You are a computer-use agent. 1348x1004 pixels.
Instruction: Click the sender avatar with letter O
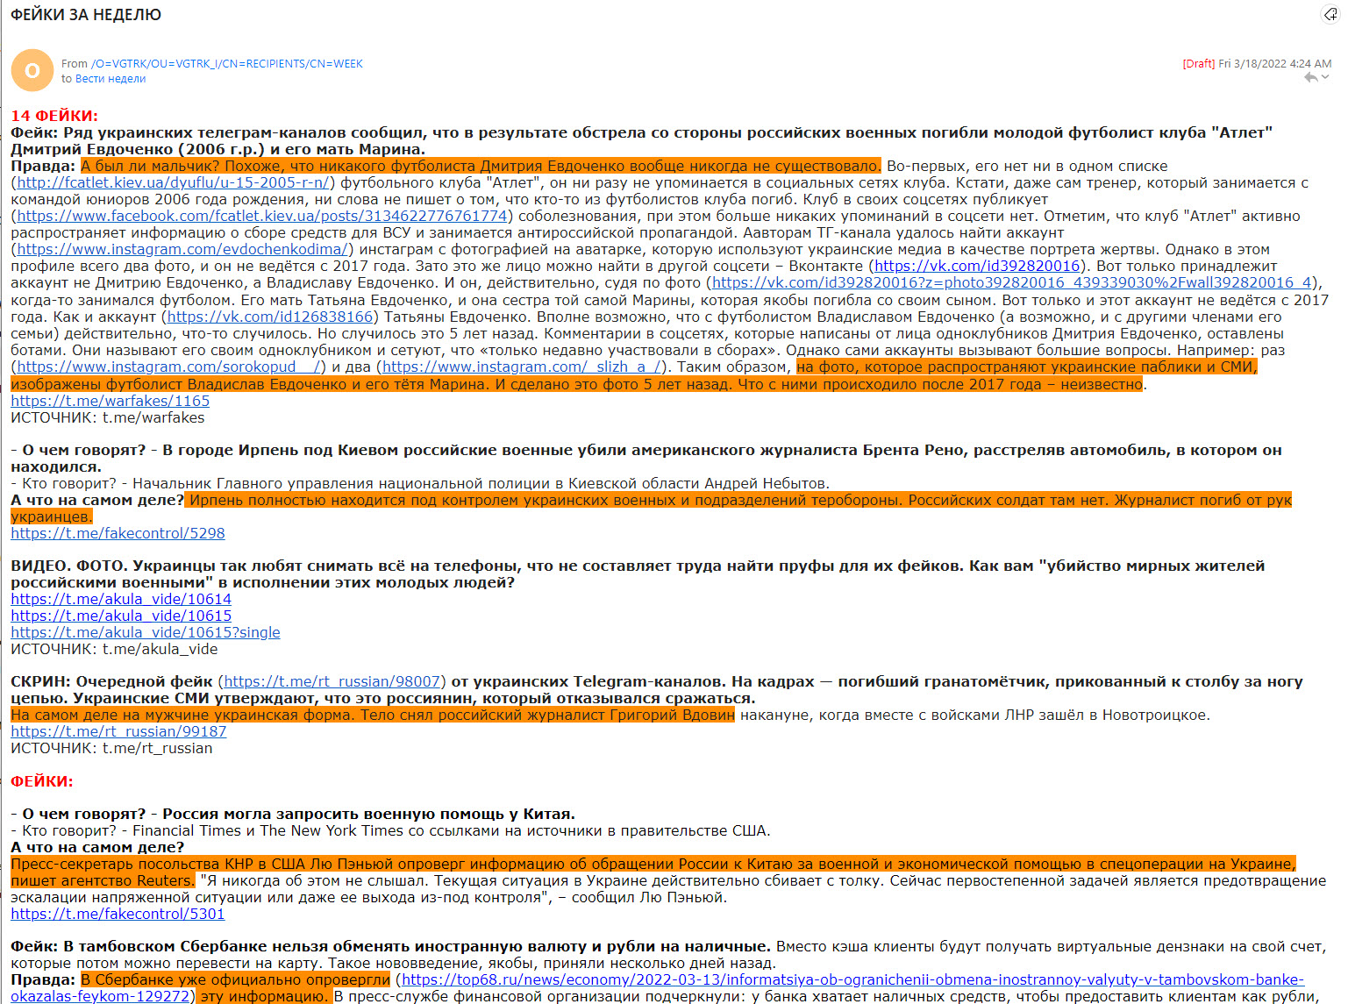(32, 70)
